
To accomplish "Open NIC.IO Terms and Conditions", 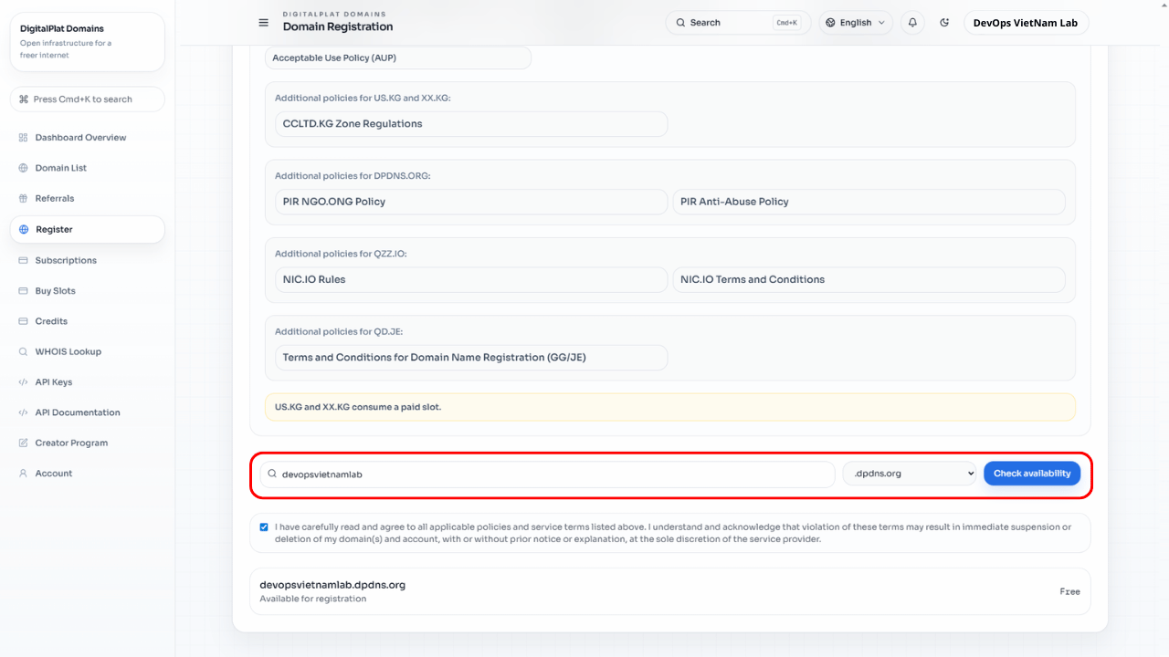I will coord(869,279).
